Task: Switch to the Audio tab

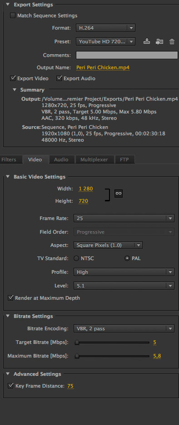Action: pyautogui.click(x=61, y=159)
